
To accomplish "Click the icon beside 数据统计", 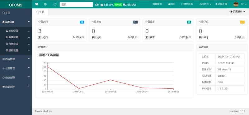I will [3, 87].
